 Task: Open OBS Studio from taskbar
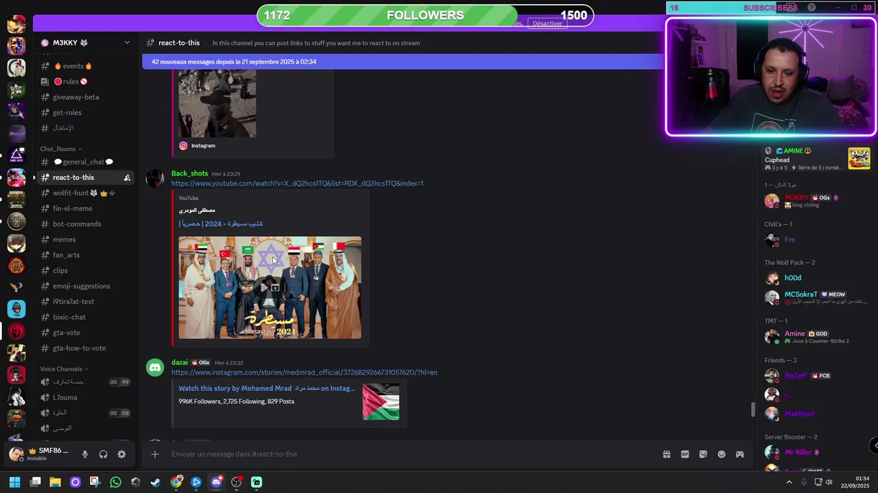[x=237, y=482]
